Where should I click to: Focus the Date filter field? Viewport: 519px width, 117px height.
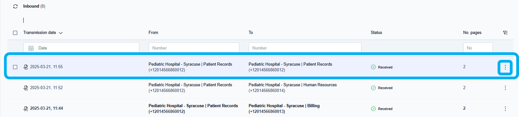[x=81, y=48]
